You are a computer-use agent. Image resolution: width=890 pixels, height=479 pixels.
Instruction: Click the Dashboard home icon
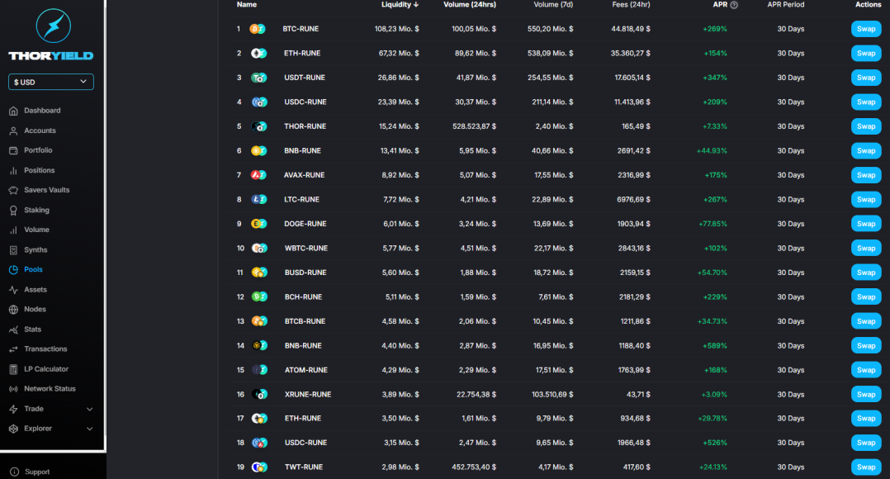[13, 111]
